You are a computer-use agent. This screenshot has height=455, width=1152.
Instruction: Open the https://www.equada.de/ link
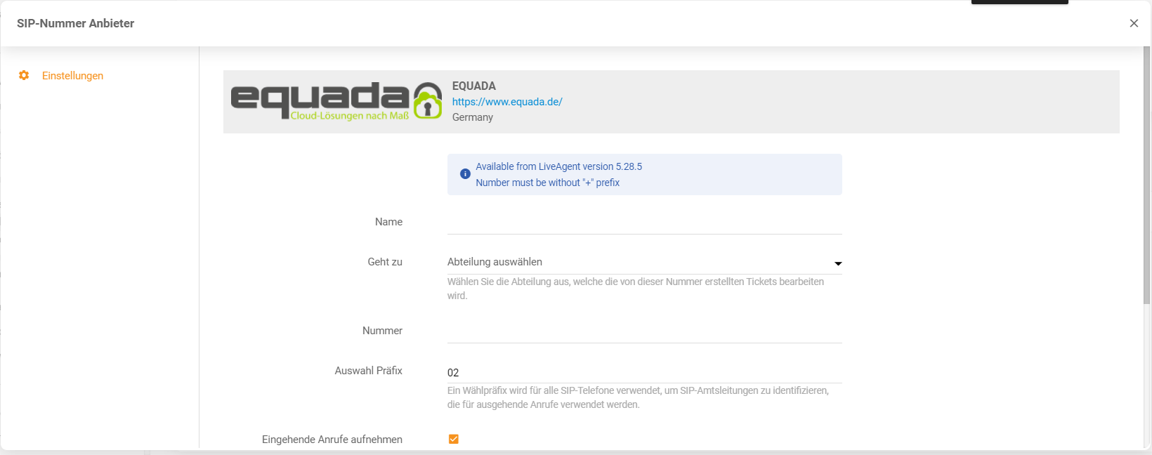click(x=506, y=102)
